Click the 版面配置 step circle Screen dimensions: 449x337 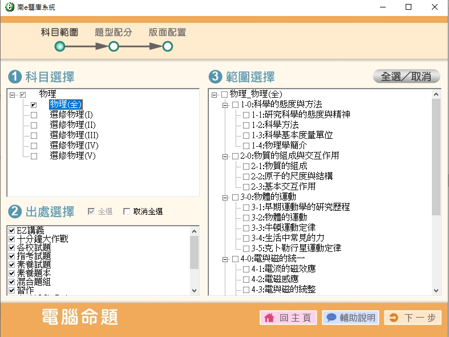point(168,47)
